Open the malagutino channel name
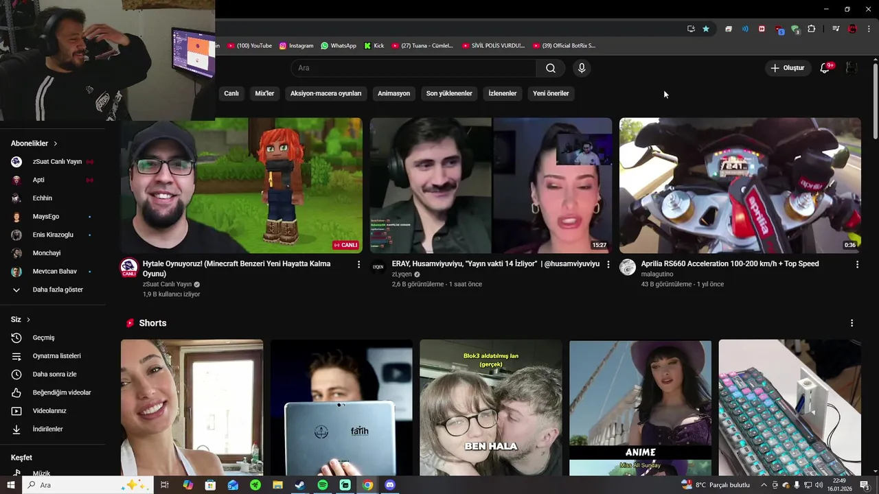879x494 pixels. (657, 274)
